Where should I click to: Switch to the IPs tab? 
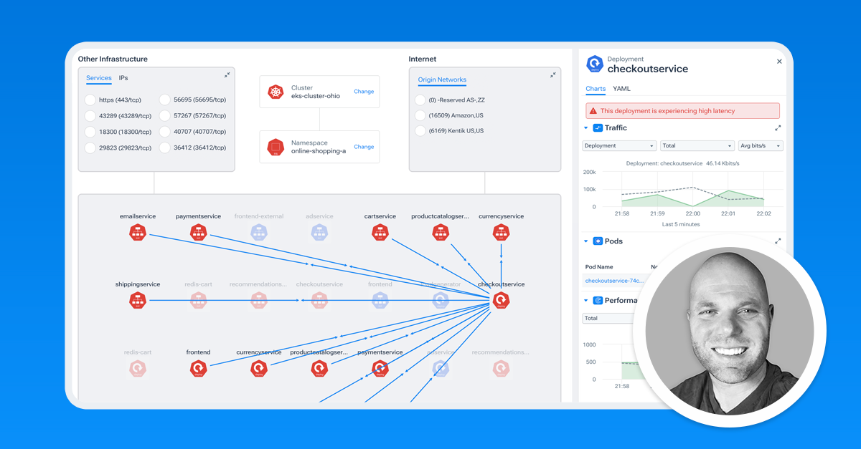(x=123, y=78)
